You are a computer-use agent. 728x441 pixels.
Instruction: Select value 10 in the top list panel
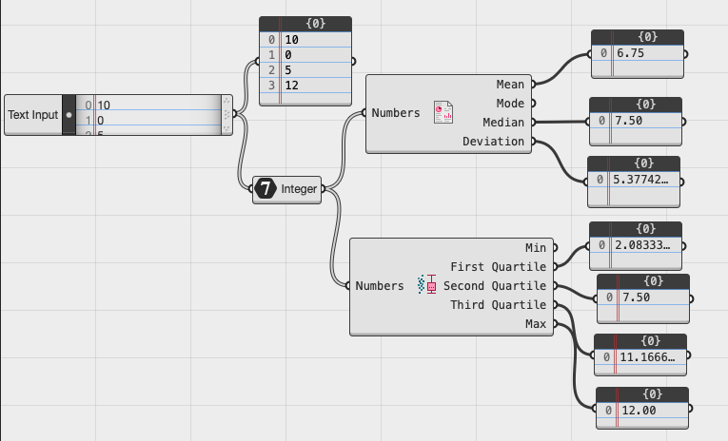click(291, 40)
